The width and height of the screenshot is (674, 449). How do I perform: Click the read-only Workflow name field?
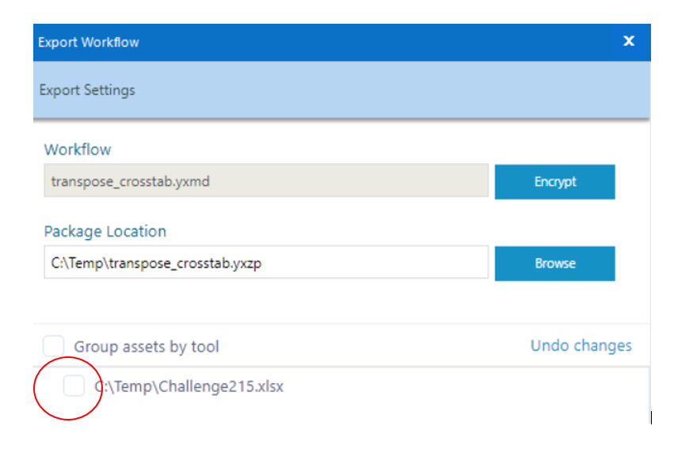tap(265, 181)
